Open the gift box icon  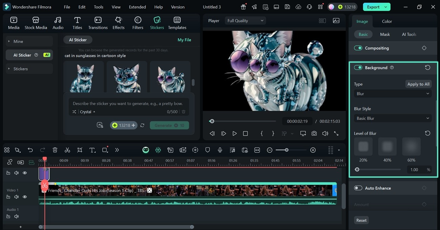(243, 7)
